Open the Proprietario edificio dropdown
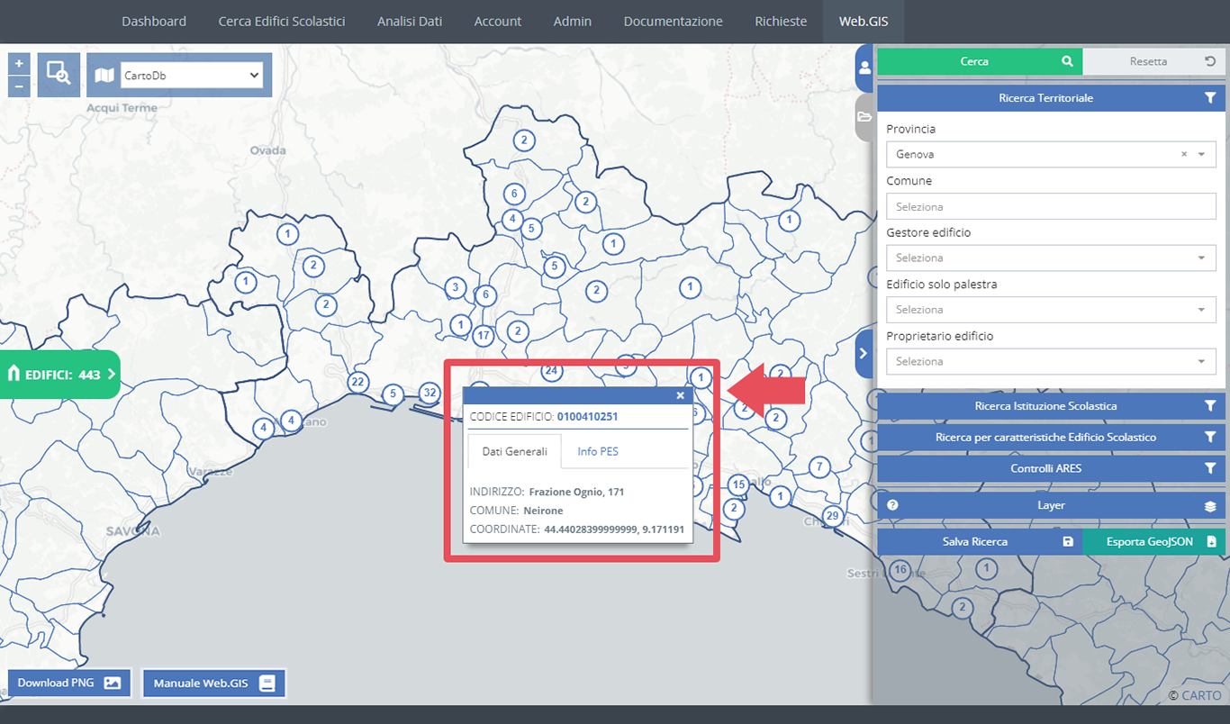This screenshot has height=724, width=1230. pos(1051,362)
